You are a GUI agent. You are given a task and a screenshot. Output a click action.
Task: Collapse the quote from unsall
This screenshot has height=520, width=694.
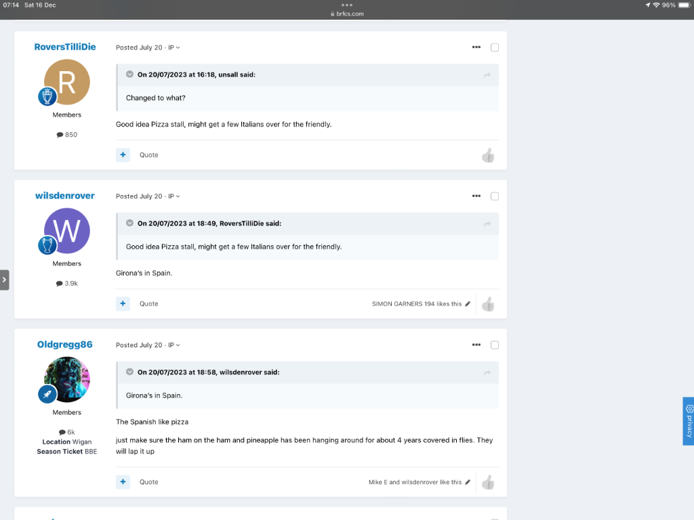click(129, 74)
